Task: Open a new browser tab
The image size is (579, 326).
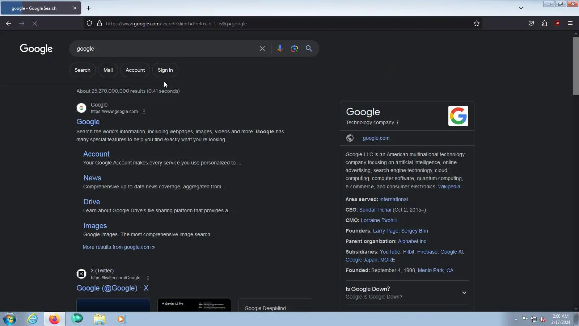Action: tap(89, 8)
